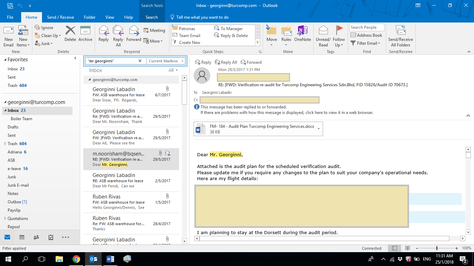474x266 pixels.
Task: Open more navigation options ellipsis
Action: click(66, 237)
